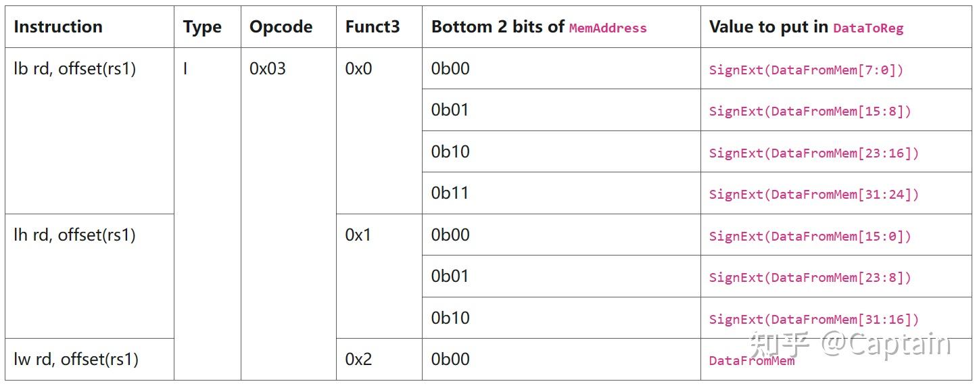The width and height of the screenshot is (977, 388).
Task: Click the Funct3 value 0x1
Action: (358, 235)
